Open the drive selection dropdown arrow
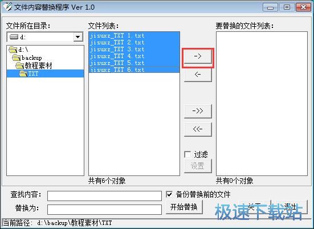314x229 pixels. coord(78,37)
